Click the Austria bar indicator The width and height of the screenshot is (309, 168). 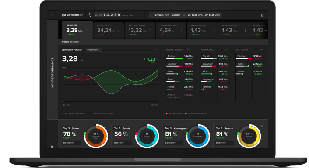[x=174, y=58]
